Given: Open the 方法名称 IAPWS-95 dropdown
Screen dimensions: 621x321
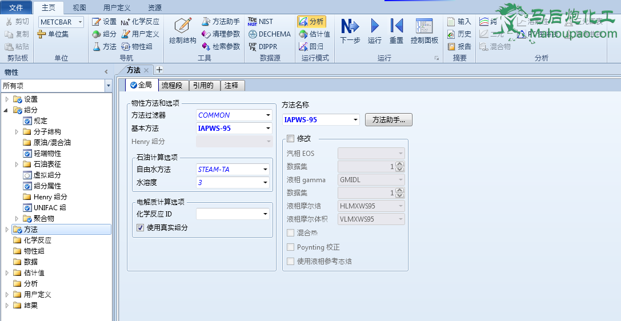Looking at the screenshot, I should (x=355, y=119).
